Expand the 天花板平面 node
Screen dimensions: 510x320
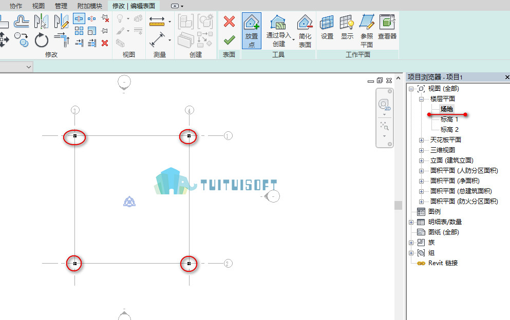422,140
